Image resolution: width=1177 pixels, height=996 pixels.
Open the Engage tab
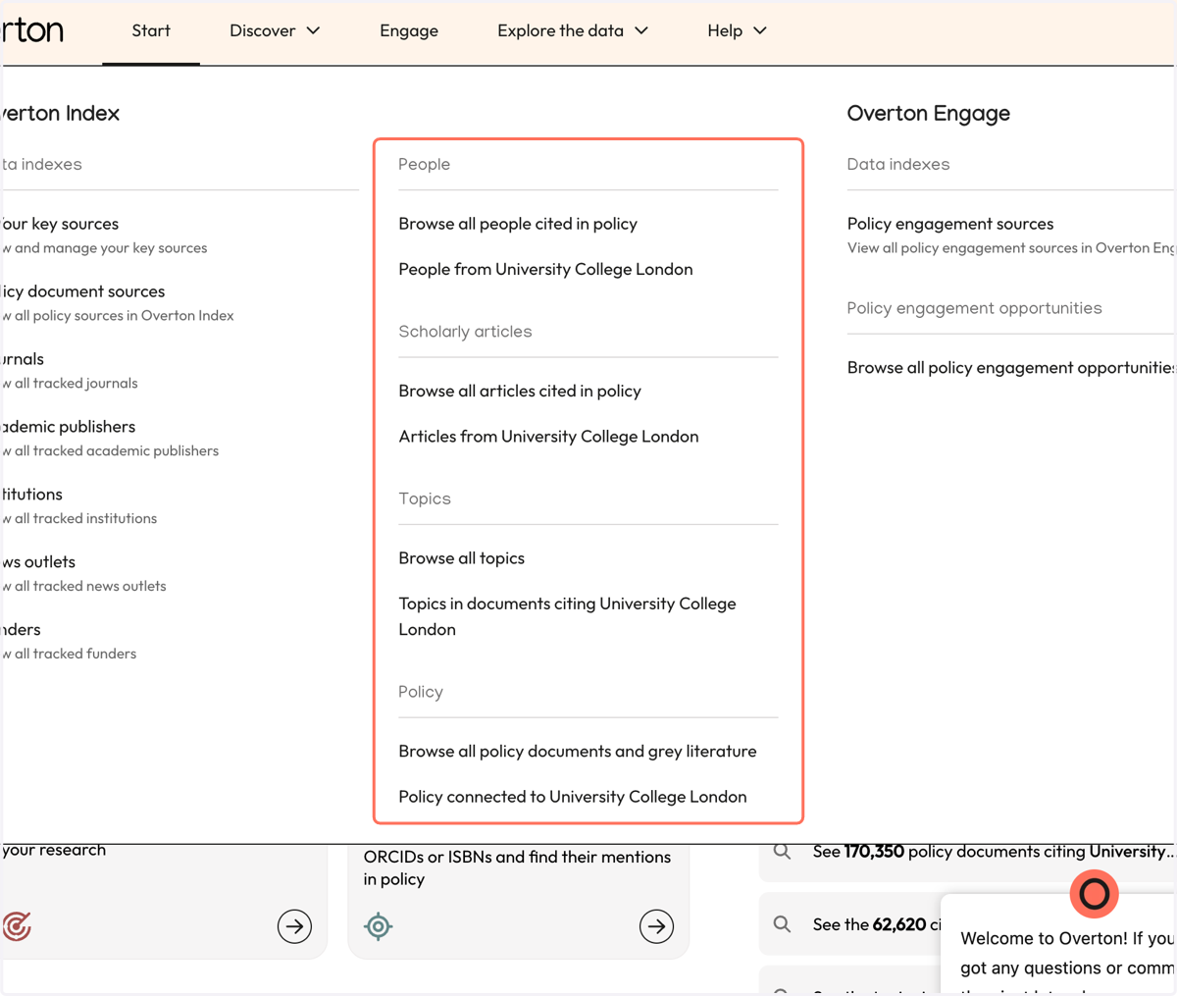[x=409, y=31]
